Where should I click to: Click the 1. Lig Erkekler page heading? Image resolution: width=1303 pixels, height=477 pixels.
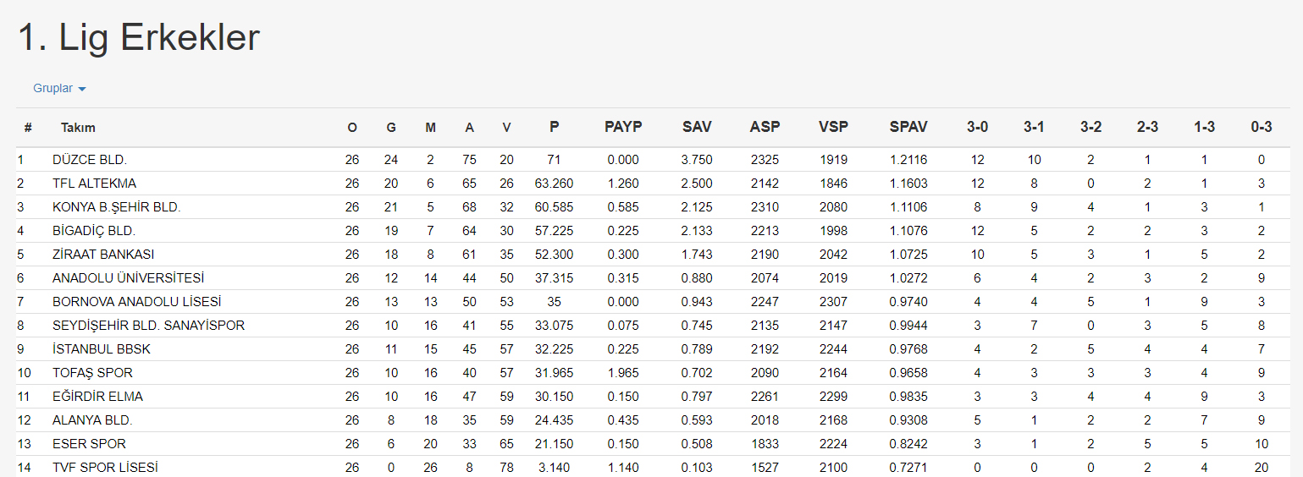click(139, 38)
